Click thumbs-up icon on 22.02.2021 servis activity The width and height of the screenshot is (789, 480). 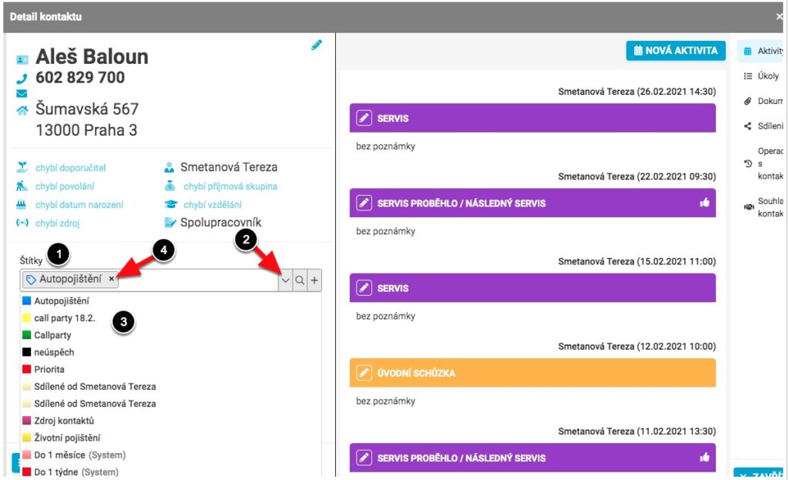tap(704, 203)
